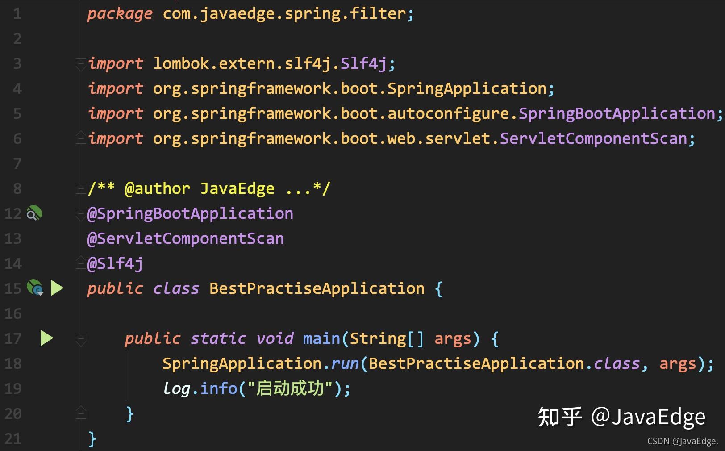Click the "启动成功" string literal
Viewport: 725px width, 451px height.
point(290,389)
